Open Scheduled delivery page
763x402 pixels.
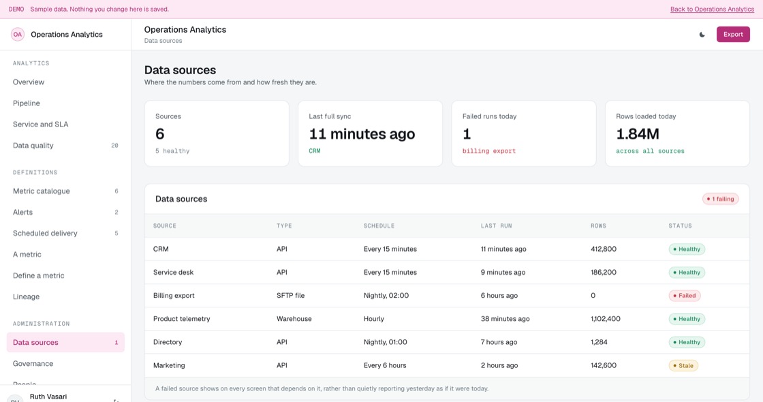[x=65, y=233]
